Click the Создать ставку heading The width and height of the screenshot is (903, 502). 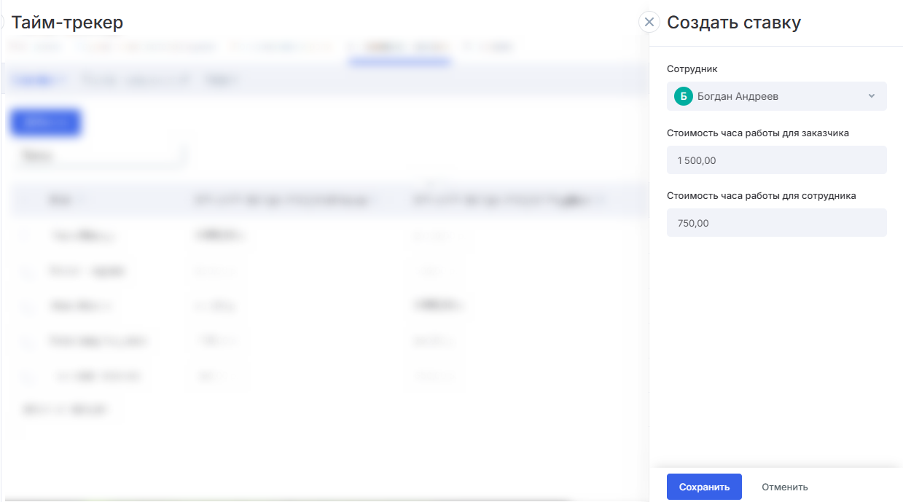click(733, 23)
